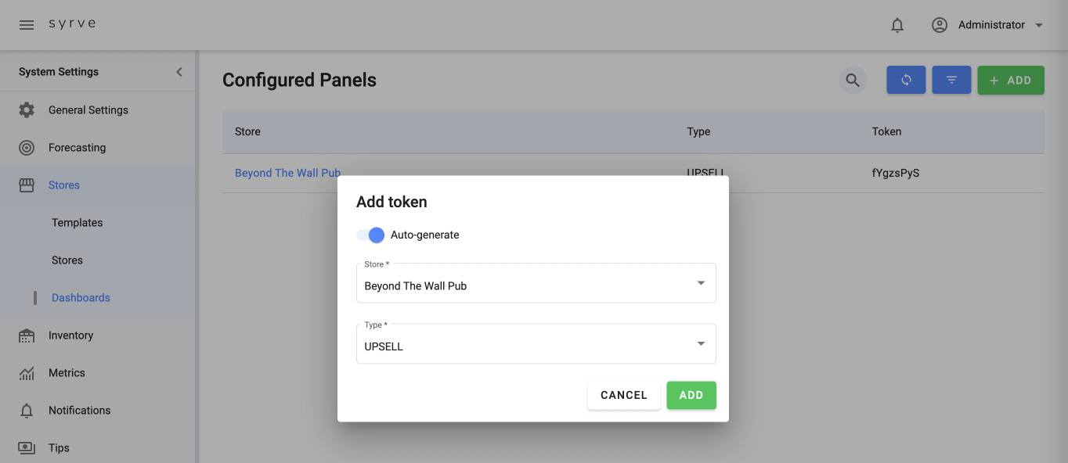Open the Templates submenu item
Viewport: 1068px width, 463px height.
[77, 223]
